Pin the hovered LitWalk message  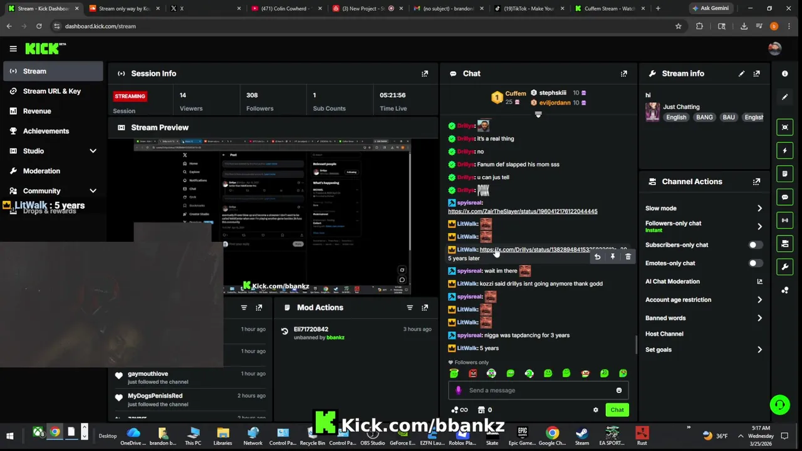click(613, 257)
